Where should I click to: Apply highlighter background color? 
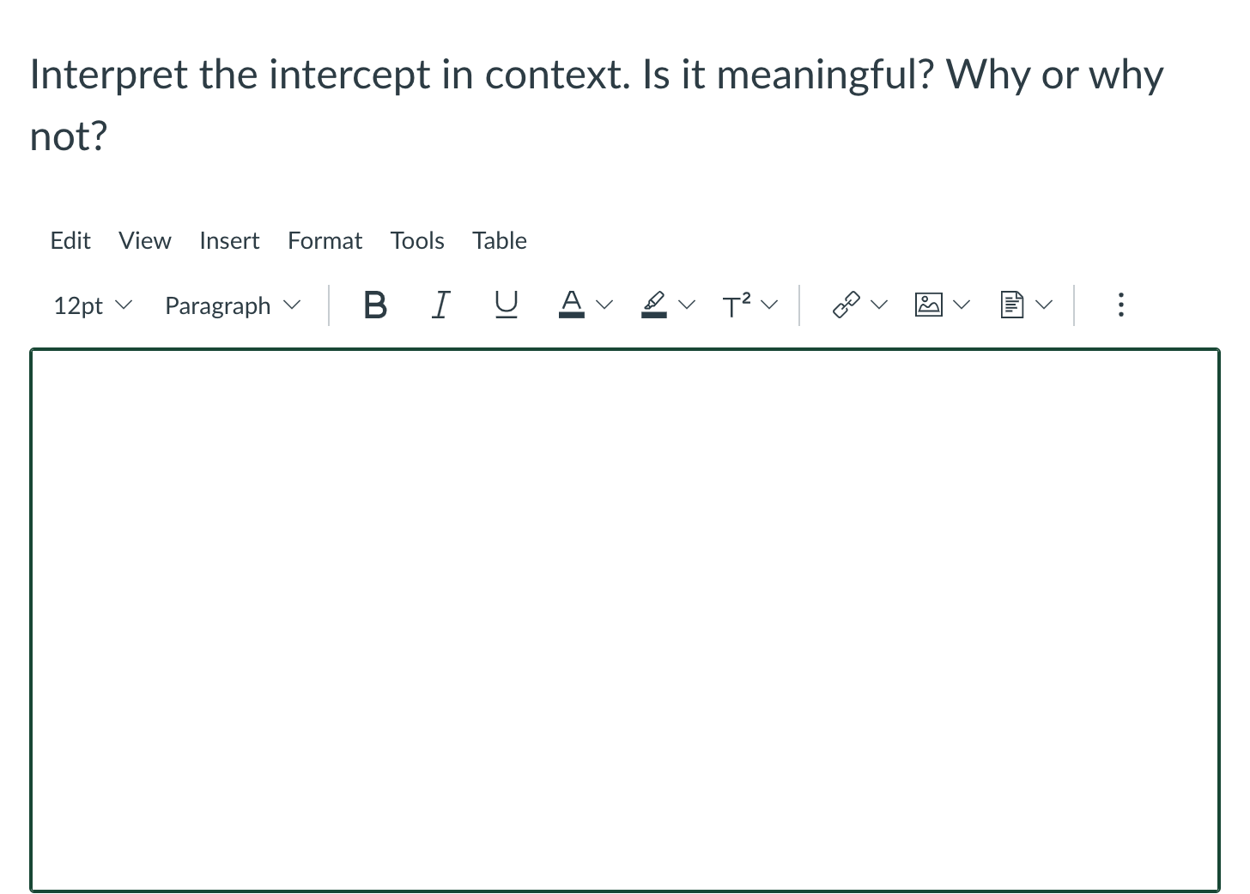click(x=653, y=305)
